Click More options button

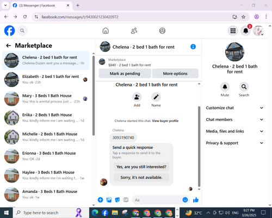(x=175, y=74)
